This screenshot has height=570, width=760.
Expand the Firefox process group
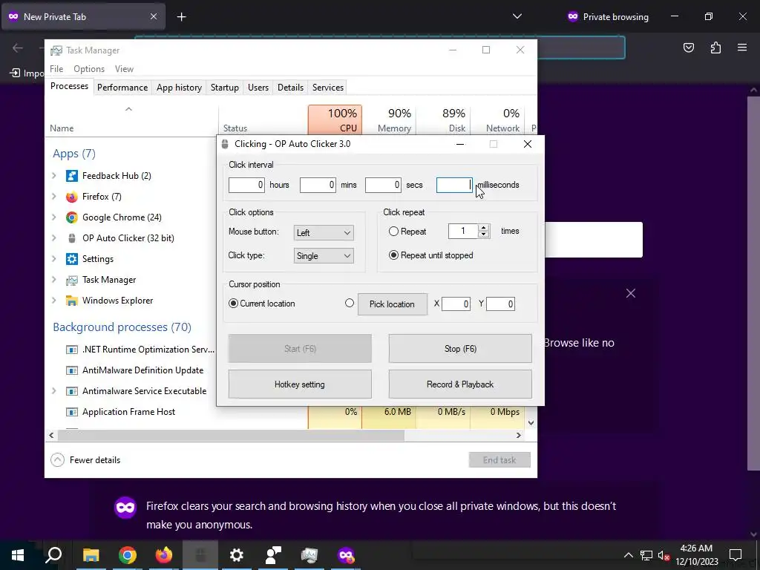coord(53,197)
